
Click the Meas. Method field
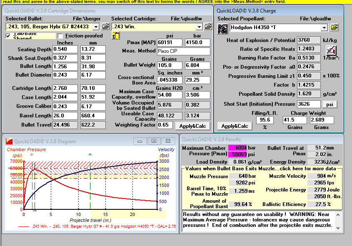pos(184,51)
